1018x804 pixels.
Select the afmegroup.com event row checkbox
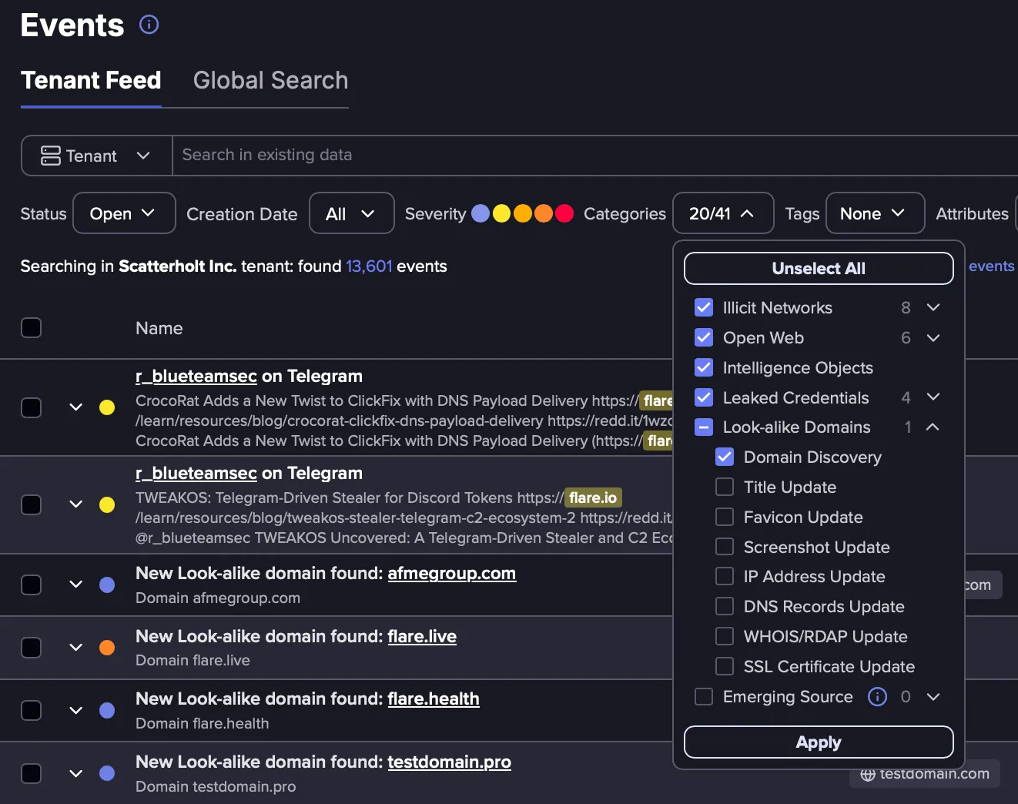point(31,585)
